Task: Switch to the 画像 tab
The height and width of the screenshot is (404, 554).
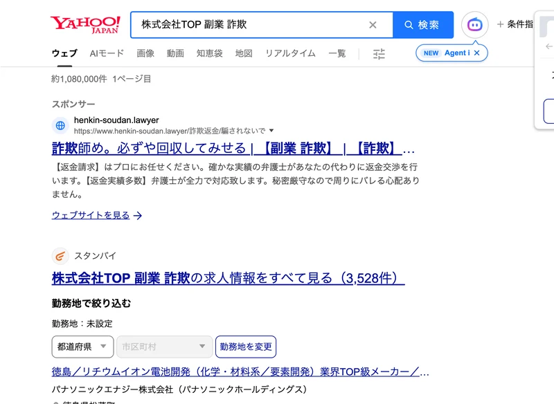Action: [x=145, y=53]
